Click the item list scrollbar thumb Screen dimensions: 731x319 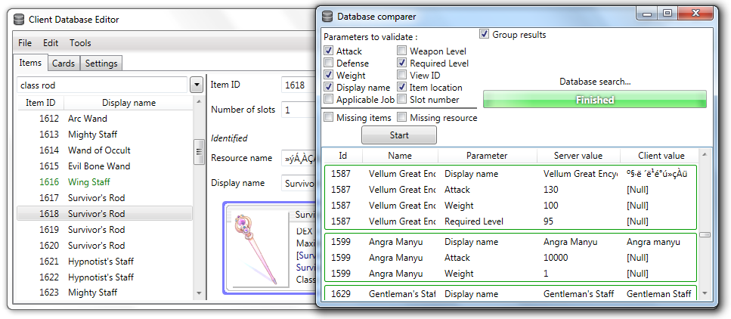tap(199, 151)
